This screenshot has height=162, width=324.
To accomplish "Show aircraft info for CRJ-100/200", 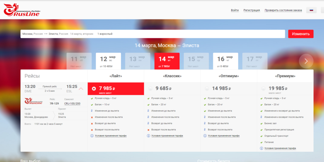I will [72, 104].
